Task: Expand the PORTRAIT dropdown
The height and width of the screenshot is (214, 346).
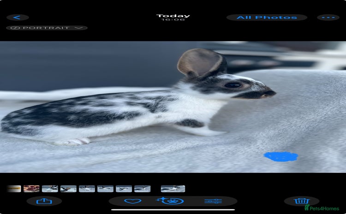Action: (47, 28)
